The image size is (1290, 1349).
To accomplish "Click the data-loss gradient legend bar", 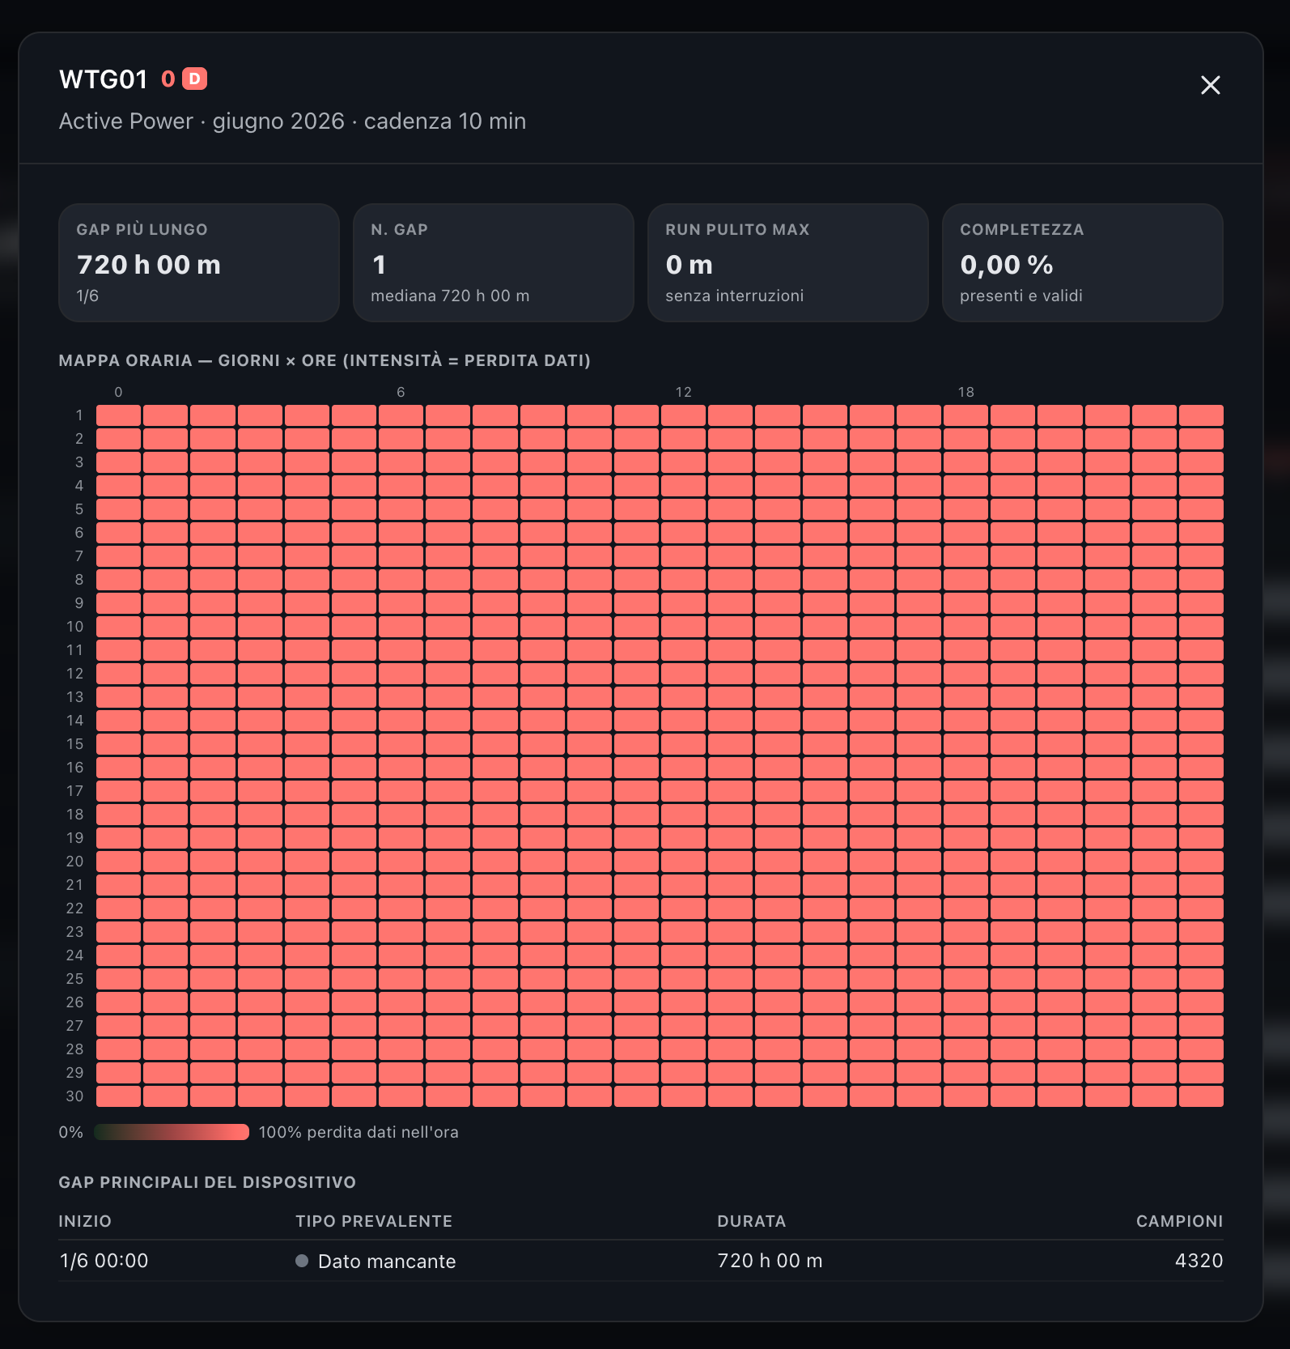I will click(x=172, y=1132).
